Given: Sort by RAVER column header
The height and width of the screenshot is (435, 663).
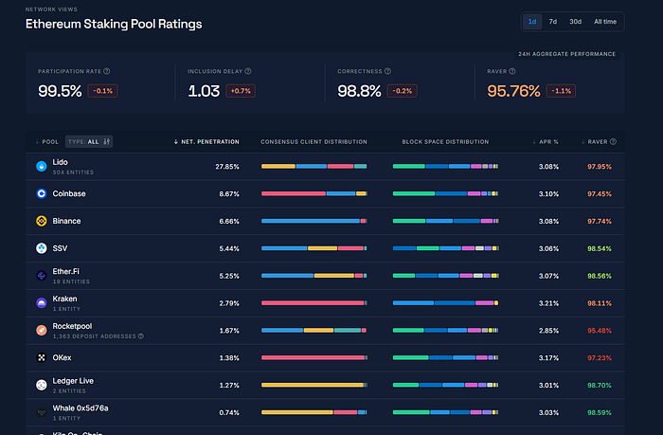Looking at the screenshot, I should coord(595,142).
